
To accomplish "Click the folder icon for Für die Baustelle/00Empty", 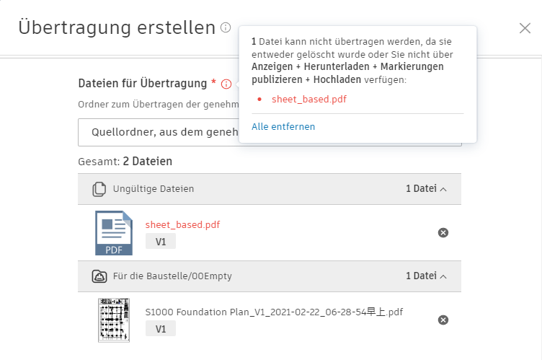I will pos(99,276).
